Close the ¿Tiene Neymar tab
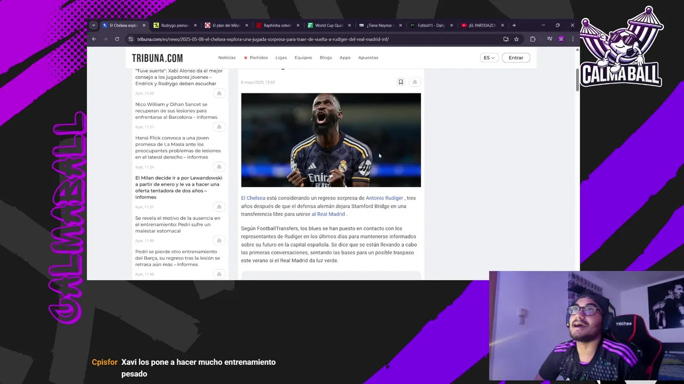 (400, 25)
